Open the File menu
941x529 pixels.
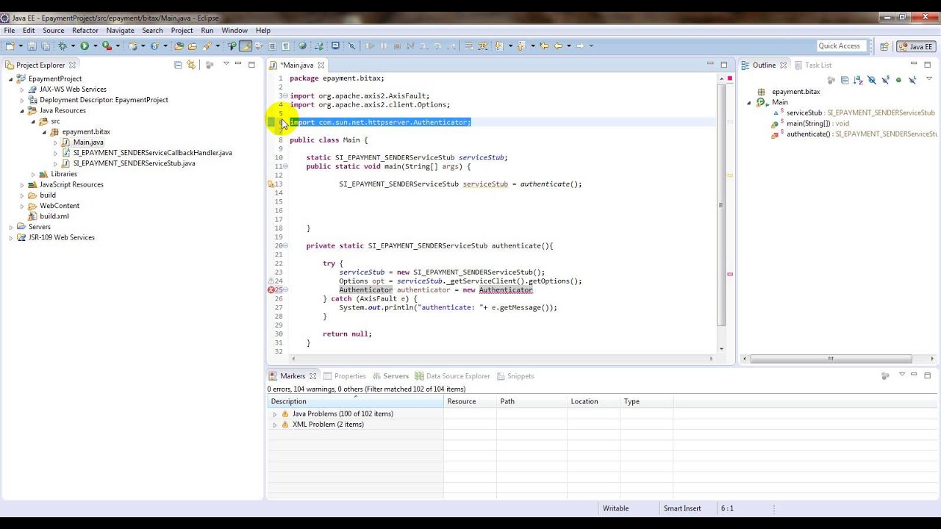[10, 31]
